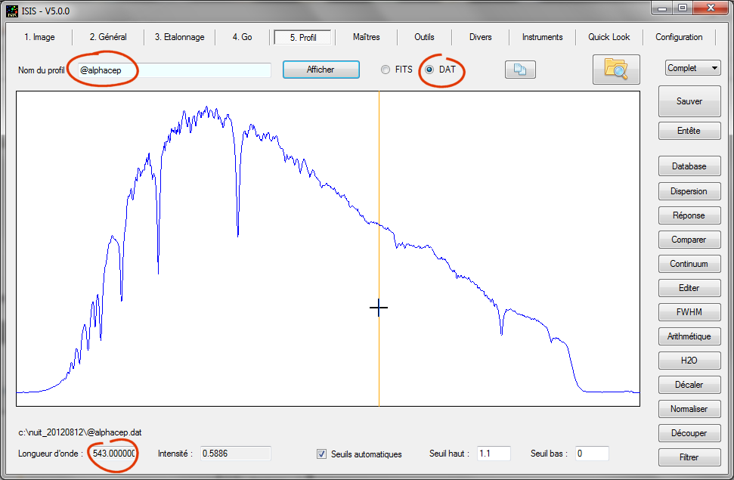The image size is (734, 480).
Task: Click the Nom du profil label
Action: coord(41,70)
